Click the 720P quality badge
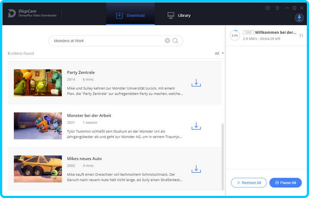Image resolution: width=309 pixels, height=198 pixels. tap(248, 32)
